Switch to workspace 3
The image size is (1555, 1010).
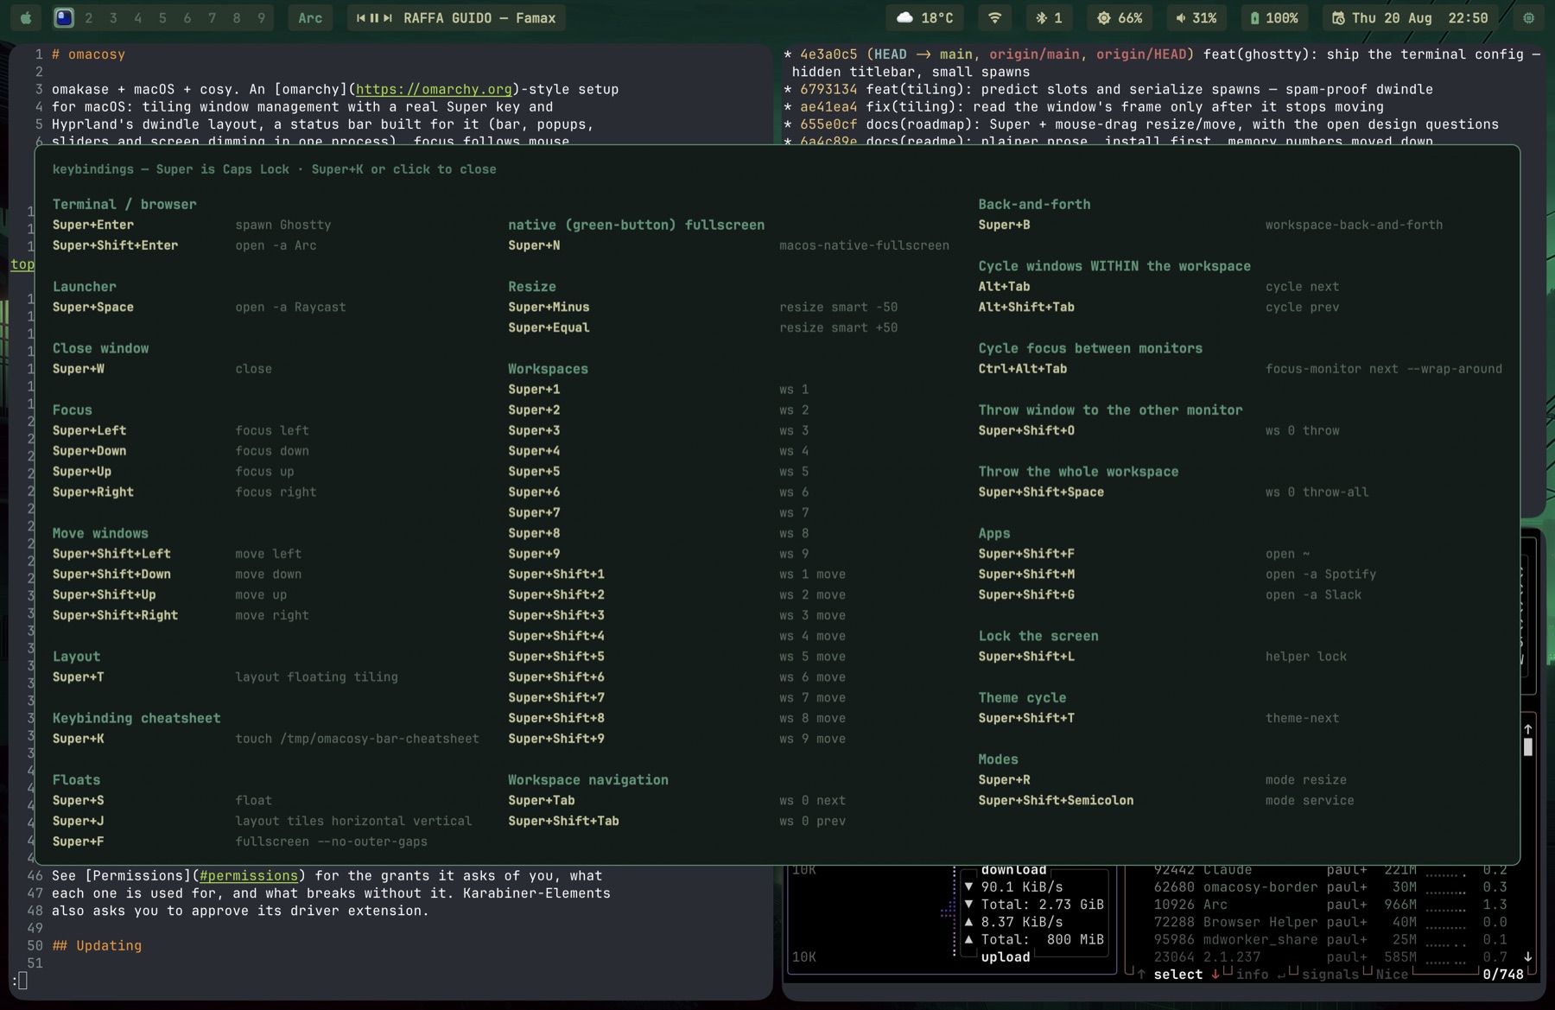113,17
